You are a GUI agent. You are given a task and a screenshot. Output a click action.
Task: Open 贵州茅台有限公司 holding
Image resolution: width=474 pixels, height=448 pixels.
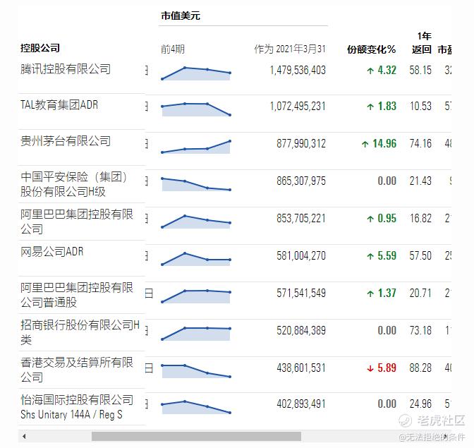pos(66,141)
